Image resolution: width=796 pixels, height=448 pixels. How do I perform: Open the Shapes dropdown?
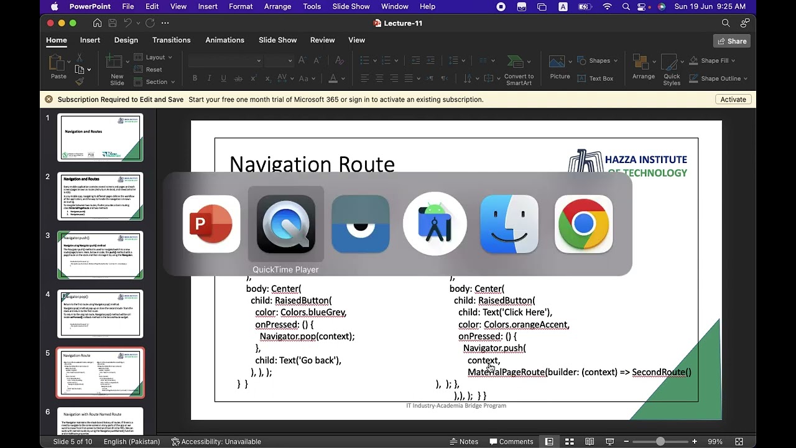tap(597, 60)
